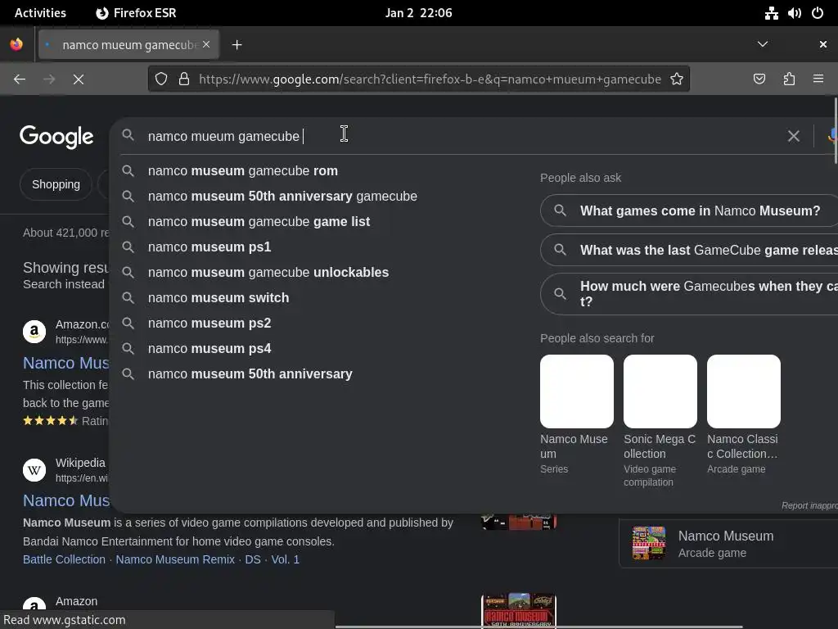This screenshot has width=838, height=629.
Task: Open the Namco Museum Remix sitelink
Action: [x=175, y=559]
